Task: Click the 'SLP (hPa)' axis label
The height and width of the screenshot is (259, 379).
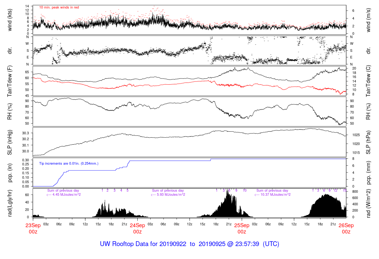Action: (368, 142)
